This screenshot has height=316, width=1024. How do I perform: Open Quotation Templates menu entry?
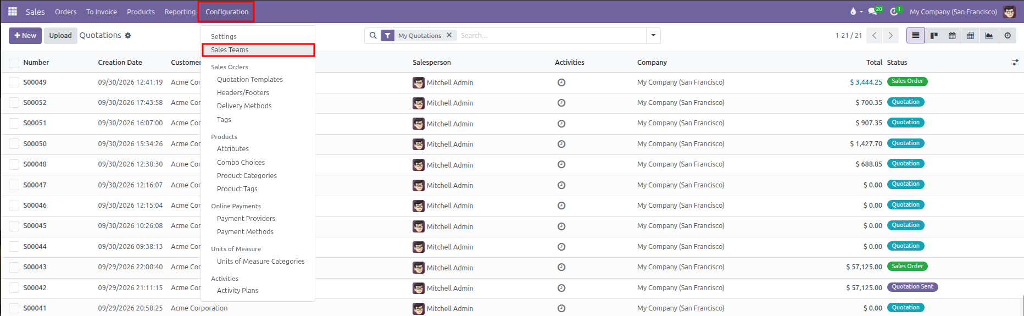click(258, 80)
